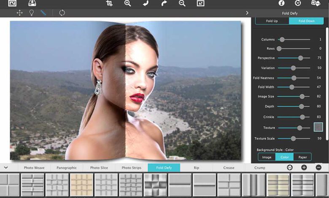
Task: Click the add preset plus icon
Action: tap(304, 168)
